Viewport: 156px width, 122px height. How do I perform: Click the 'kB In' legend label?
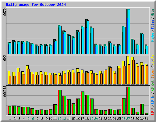pos(152,99)
